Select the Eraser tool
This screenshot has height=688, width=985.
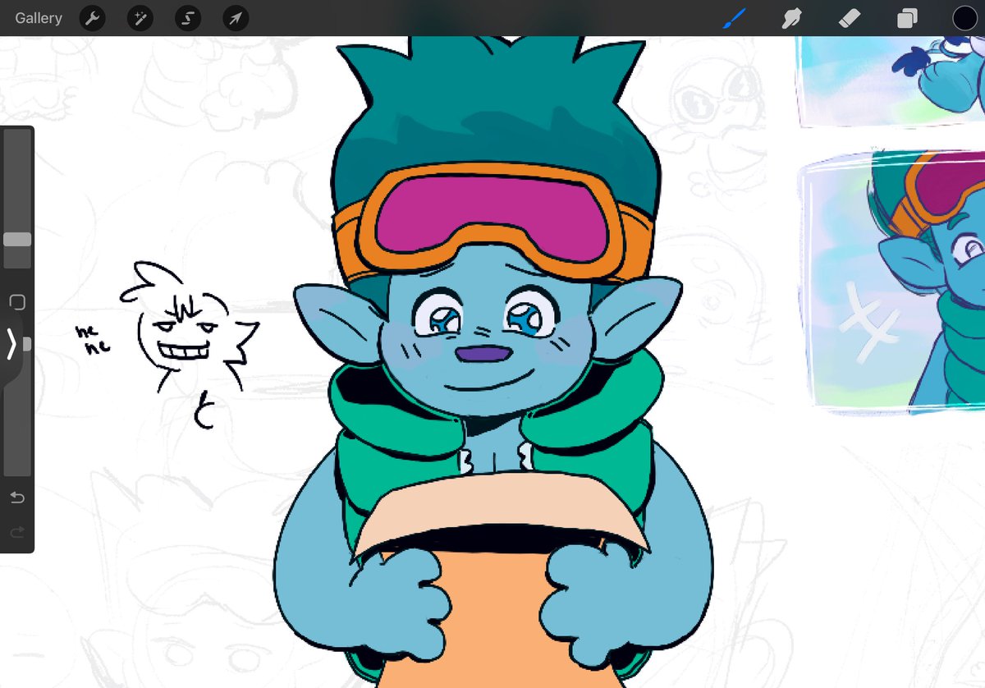tap(850, 18)
